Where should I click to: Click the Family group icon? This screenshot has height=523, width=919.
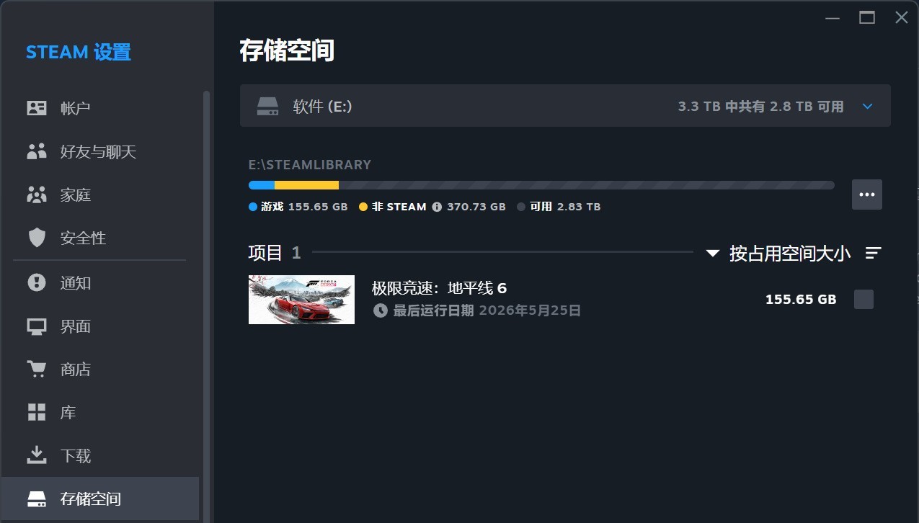click(x=36, y=195)
